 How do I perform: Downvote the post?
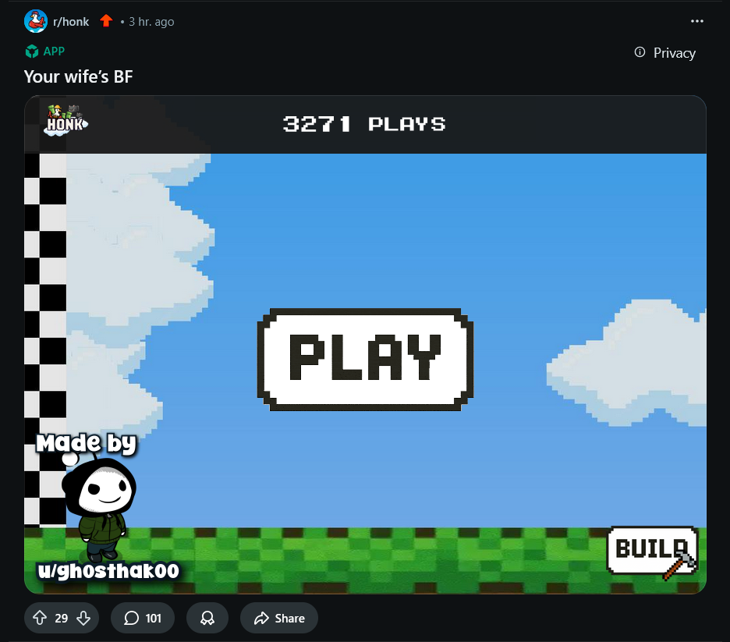[83, 618]
